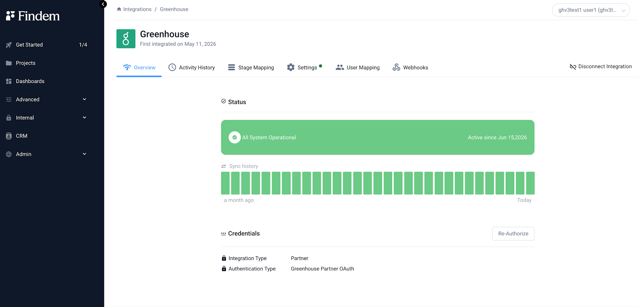The image size is (638, 307).
Task: Click the Dashboards grid icon
Action: [x=9, y=81]
